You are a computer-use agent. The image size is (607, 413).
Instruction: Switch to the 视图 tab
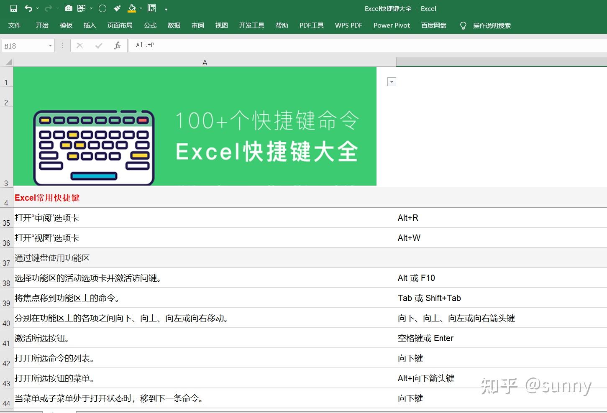coord(222,25)
